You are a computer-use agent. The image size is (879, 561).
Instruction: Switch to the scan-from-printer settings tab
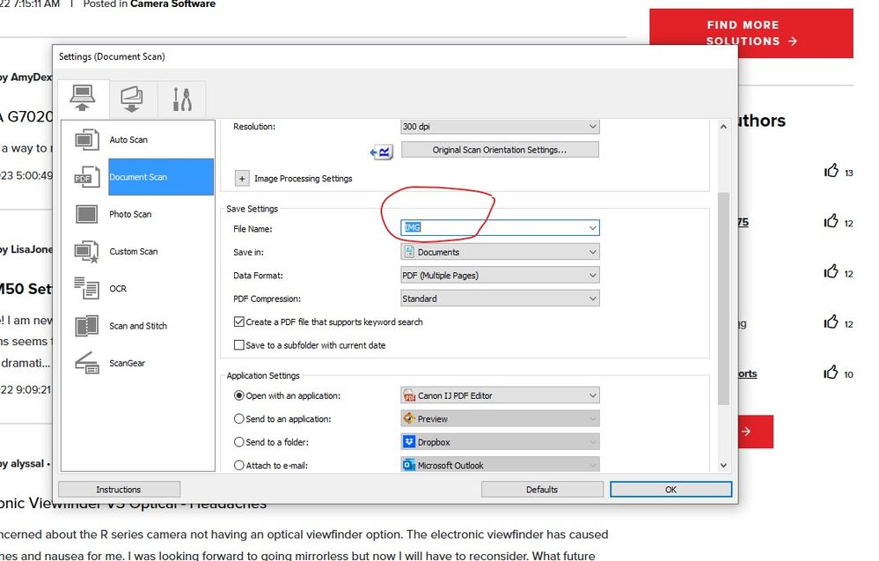132,99
